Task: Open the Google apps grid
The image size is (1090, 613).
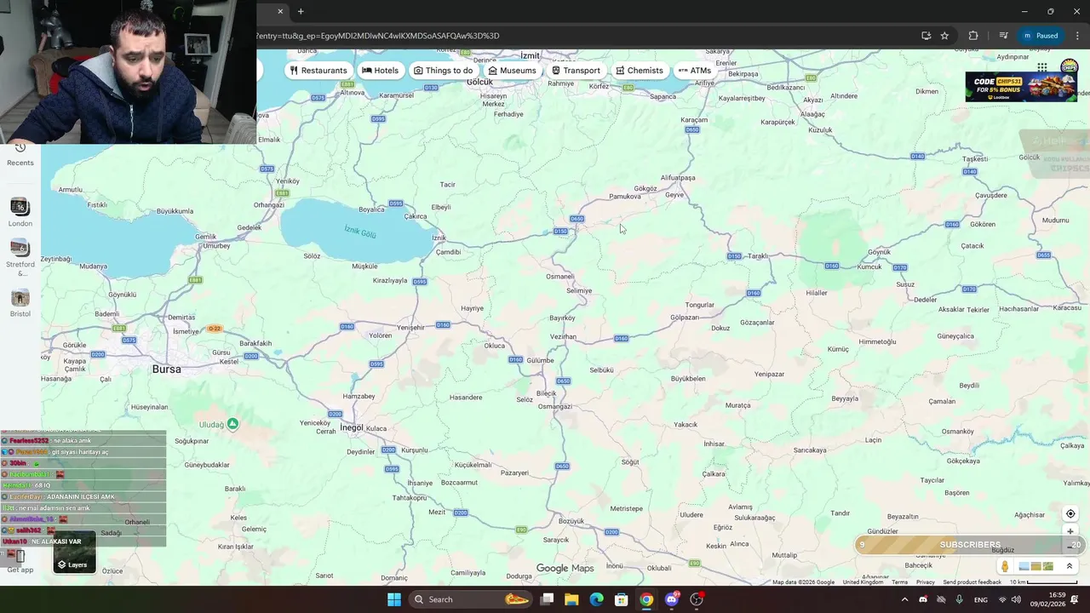Action: pos(1042,67)
